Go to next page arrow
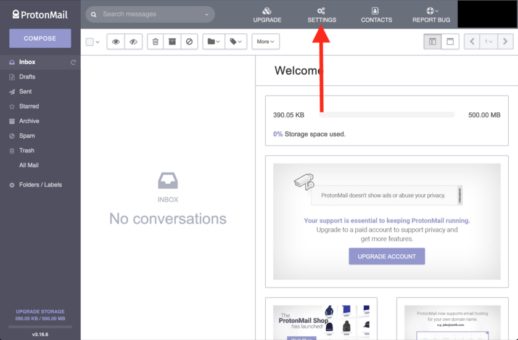This screenshot has width=518, height=340. [505, 41]
